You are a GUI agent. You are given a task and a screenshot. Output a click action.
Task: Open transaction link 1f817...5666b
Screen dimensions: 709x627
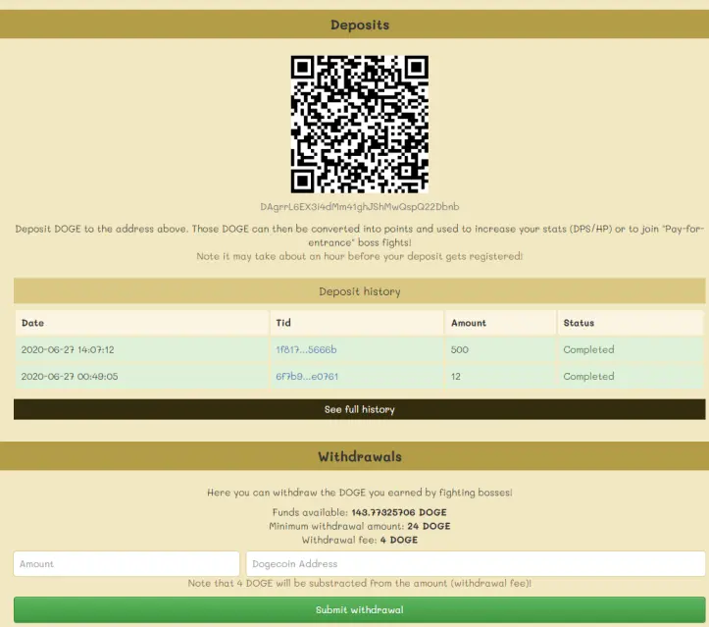pos(306,349)
